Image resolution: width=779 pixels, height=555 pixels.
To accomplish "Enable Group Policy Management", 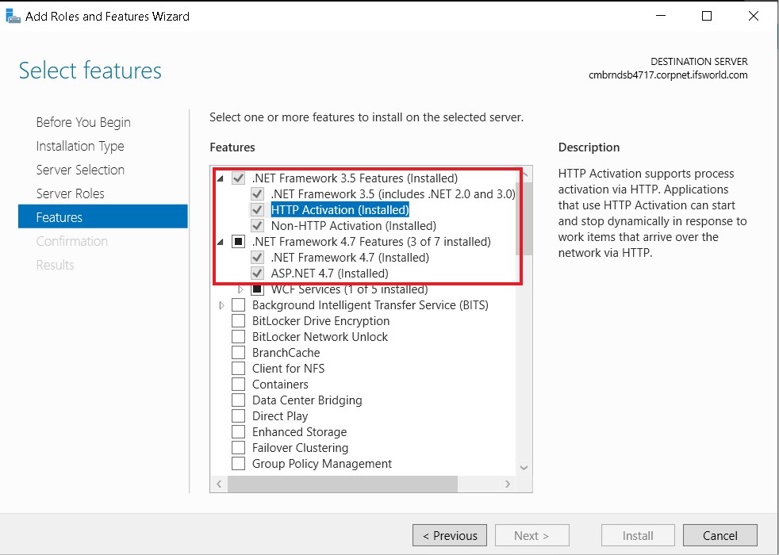I will [237, 463].
